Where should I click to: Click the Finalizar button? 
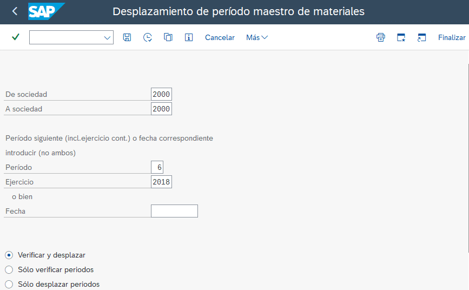tap(452, 37)
